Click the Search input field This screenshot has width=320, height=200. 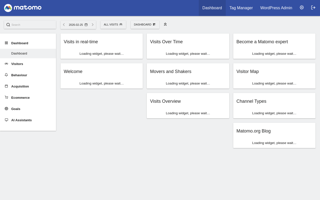point(32,25)
